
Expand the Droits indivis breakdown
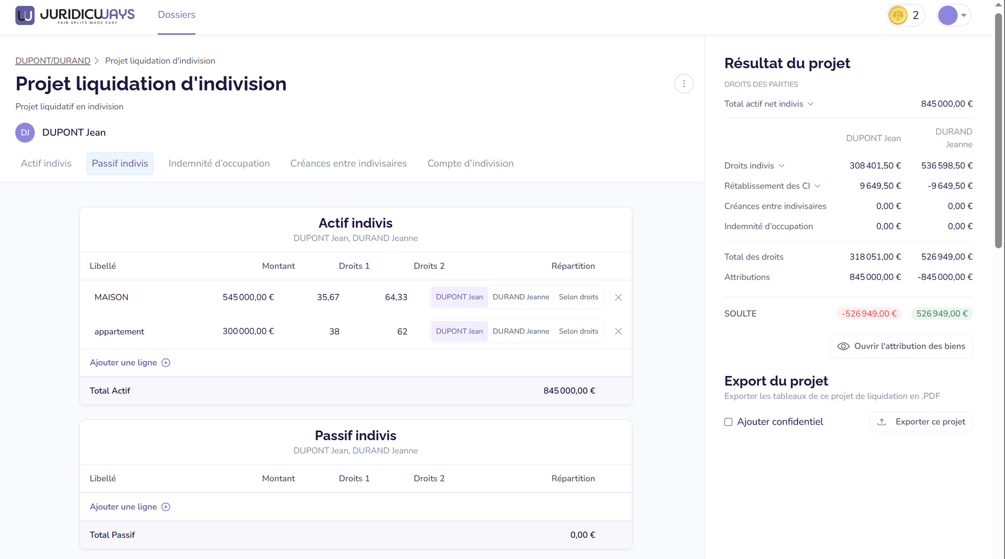(781, 166)
